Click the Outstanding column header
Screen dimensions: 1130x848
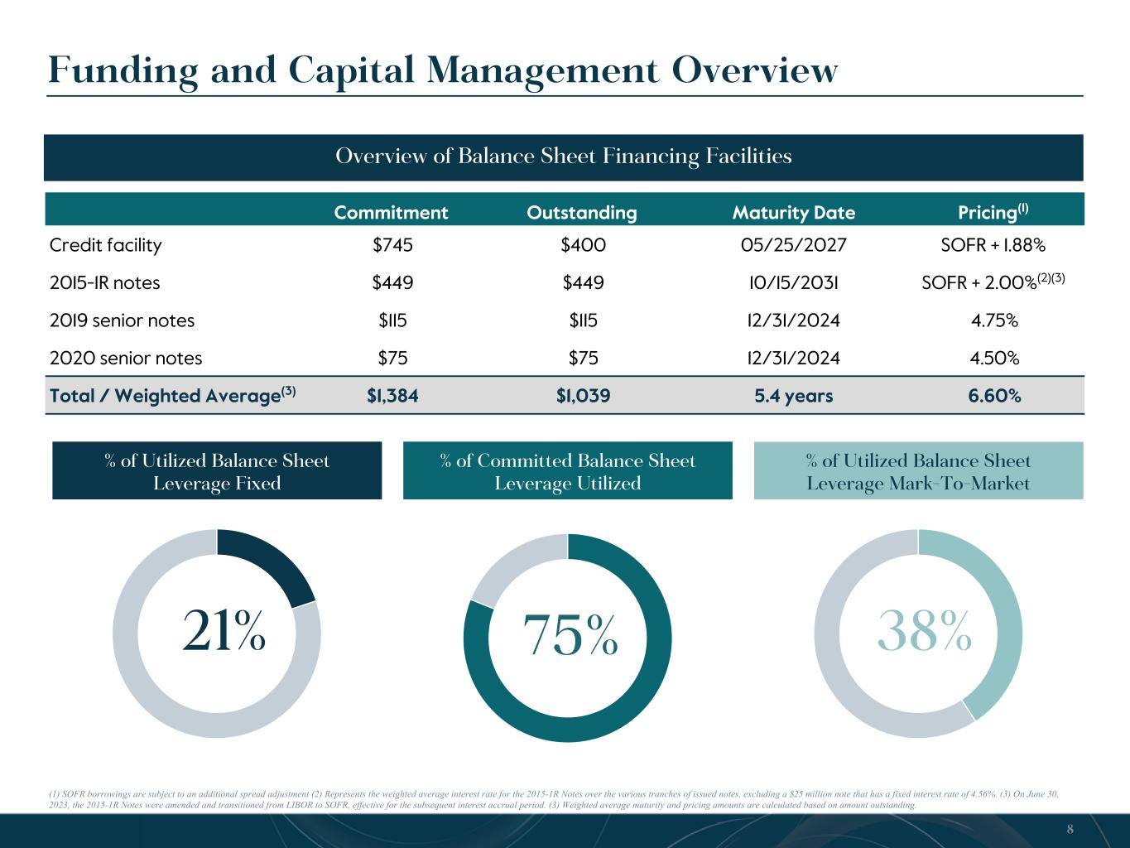point(582,213)
